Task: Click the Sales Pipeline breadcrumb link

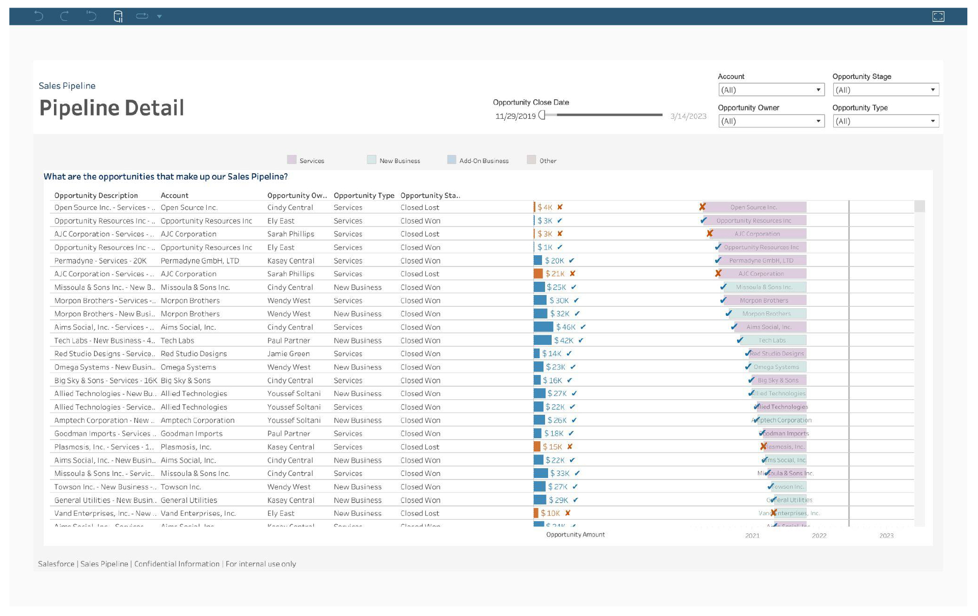Action: tap(67, 86)
